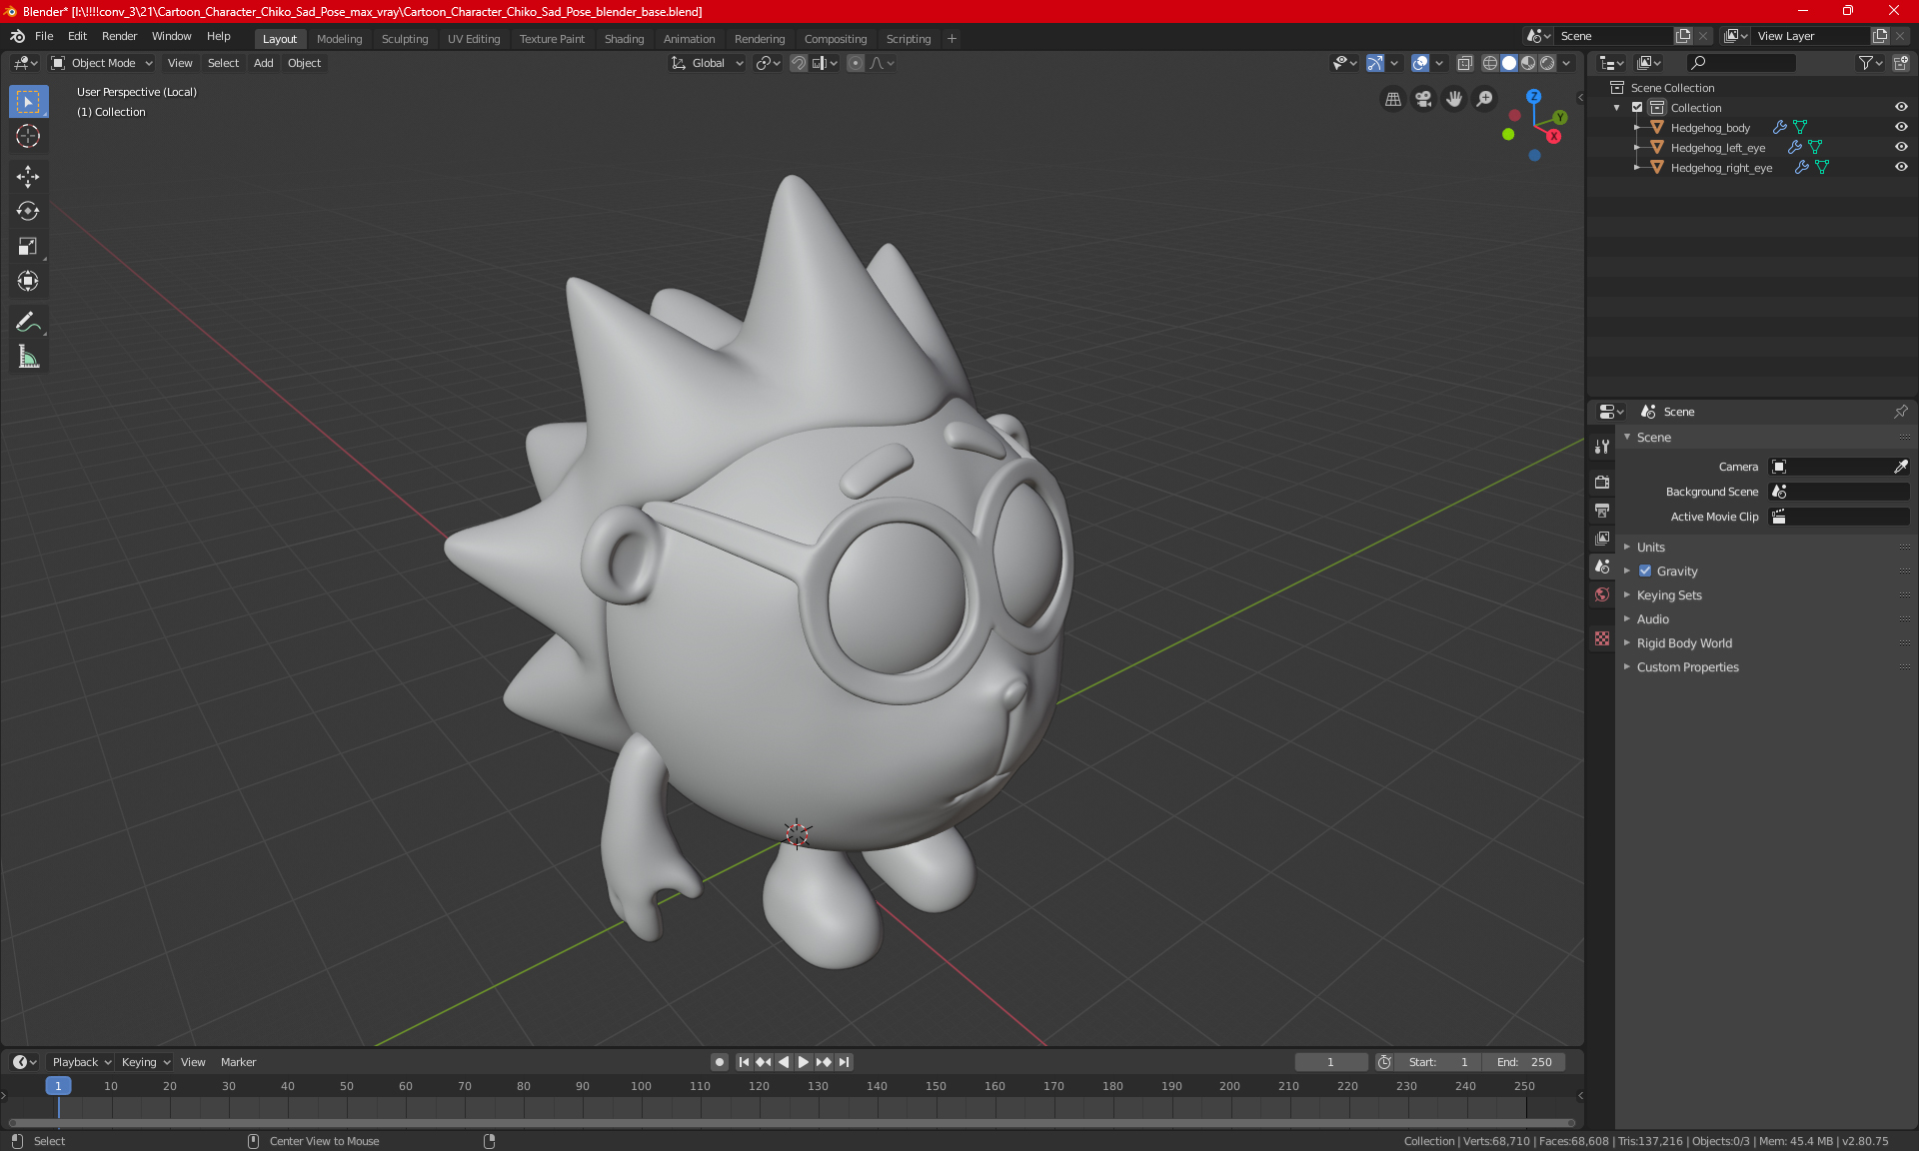The width and height of the screenshot is (1919, 1151).
Task: Toggle the Collection exclude checkbox
Action: point(1637,108)
